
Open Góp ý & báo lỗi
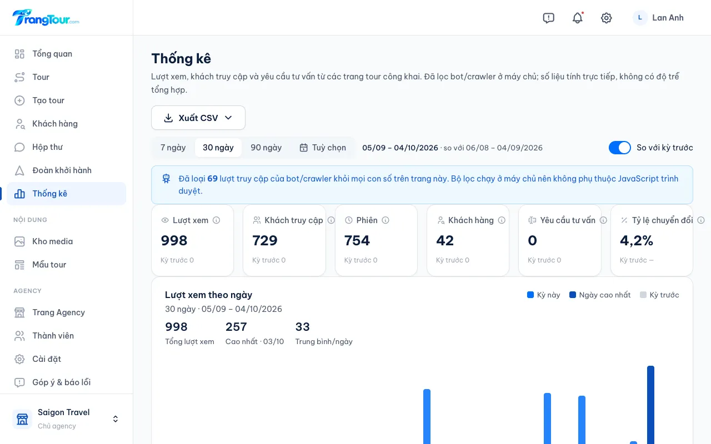(67, 382)
